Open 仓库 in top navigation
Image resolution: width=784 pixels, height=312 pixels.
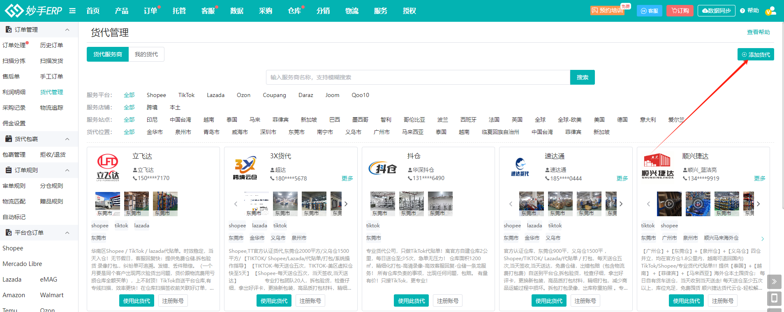[x=294, y=11]
